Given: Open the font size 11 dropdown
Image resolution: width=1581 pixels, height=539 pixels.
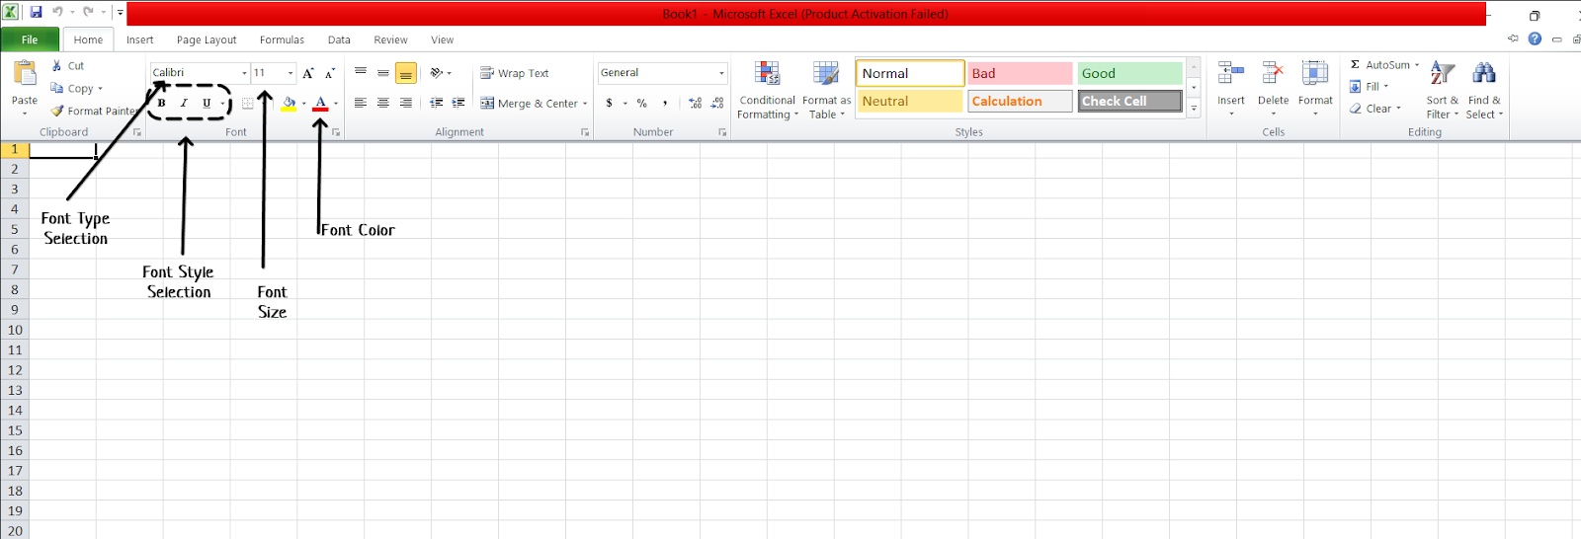Looking at the screenshot, I should [x=291, y=73].
